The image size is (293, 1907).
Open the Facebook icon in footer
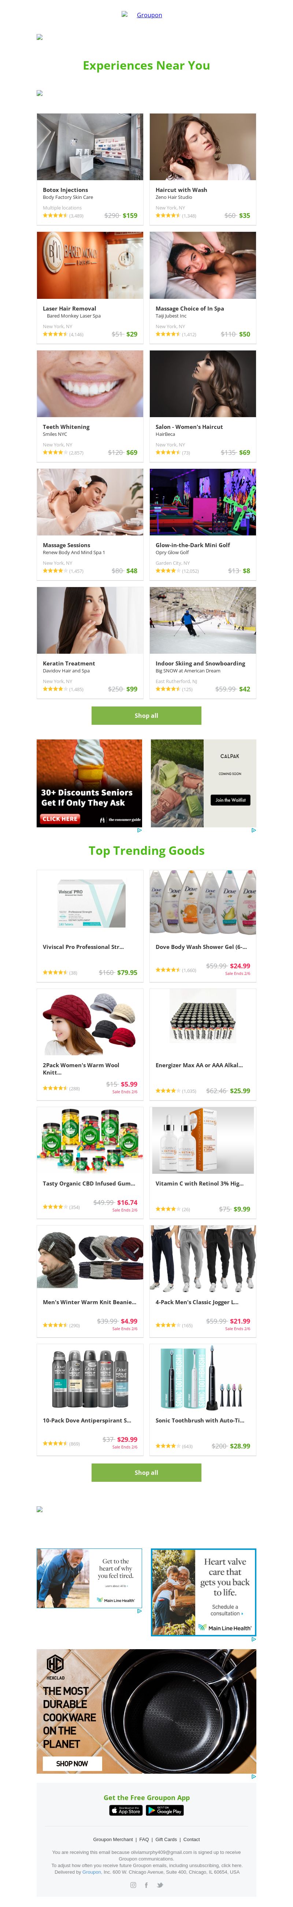(x=146, y=1885)
